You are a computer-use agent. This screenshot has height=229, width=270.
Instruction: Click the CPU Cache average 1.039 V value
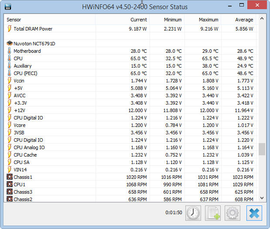point(245,155)
